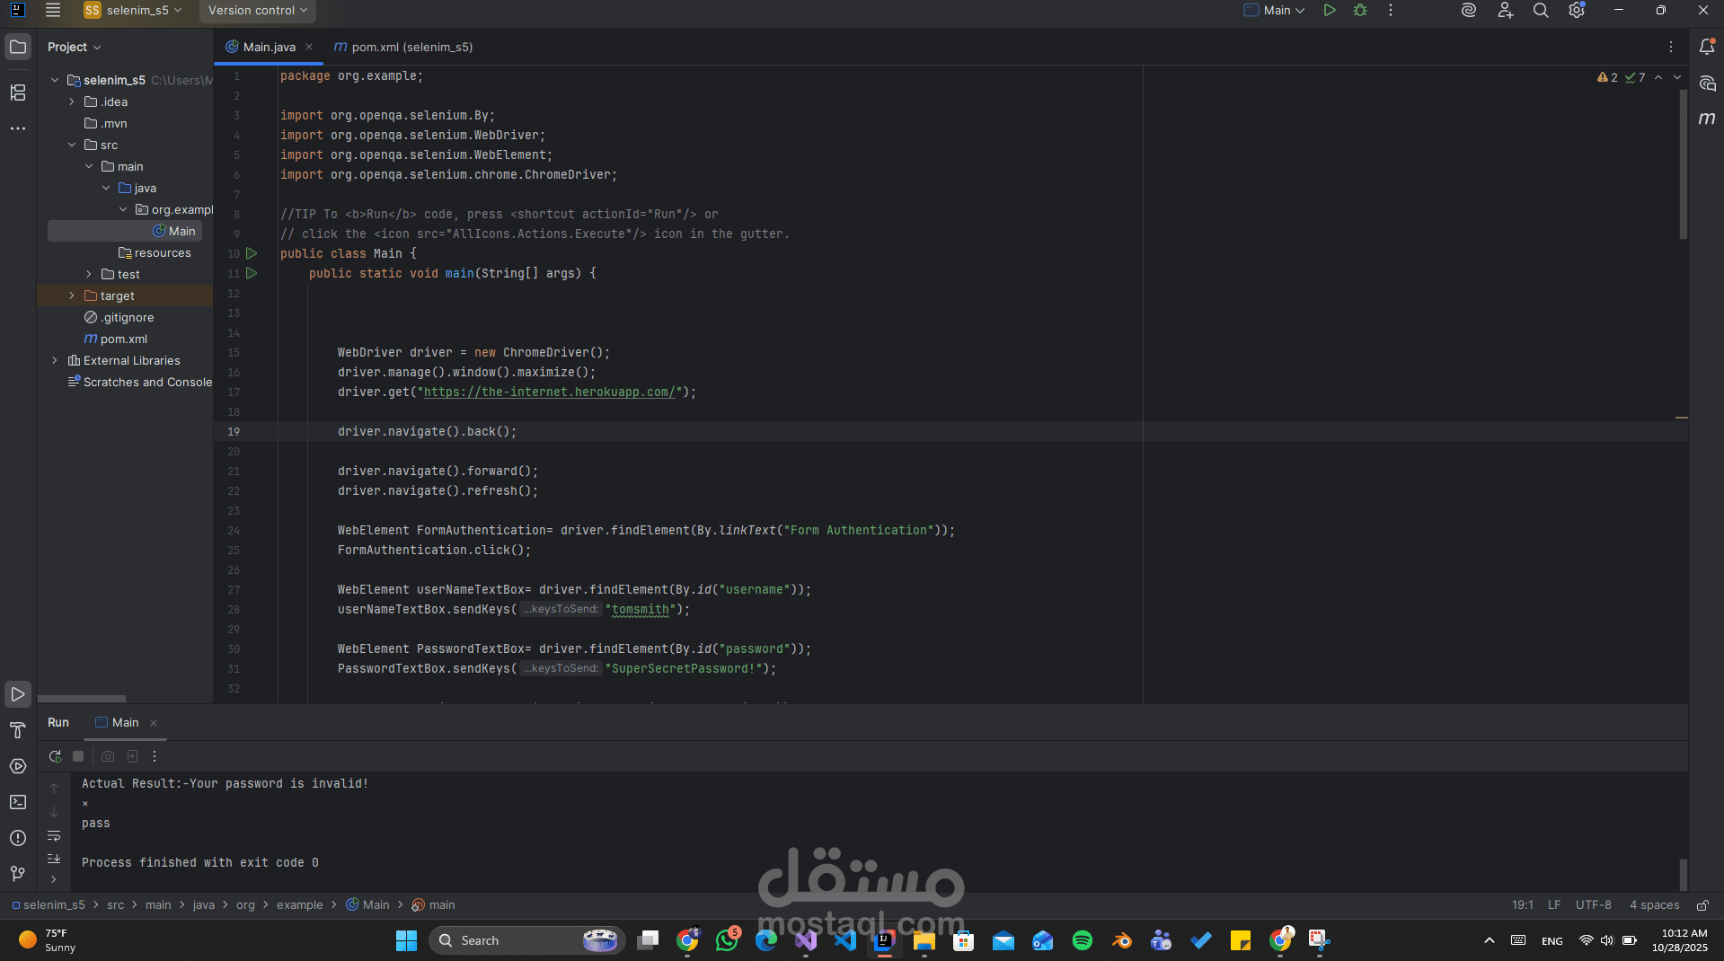
Task: Open selenim_s5 project dropdown
Action: tap(133, 10)
